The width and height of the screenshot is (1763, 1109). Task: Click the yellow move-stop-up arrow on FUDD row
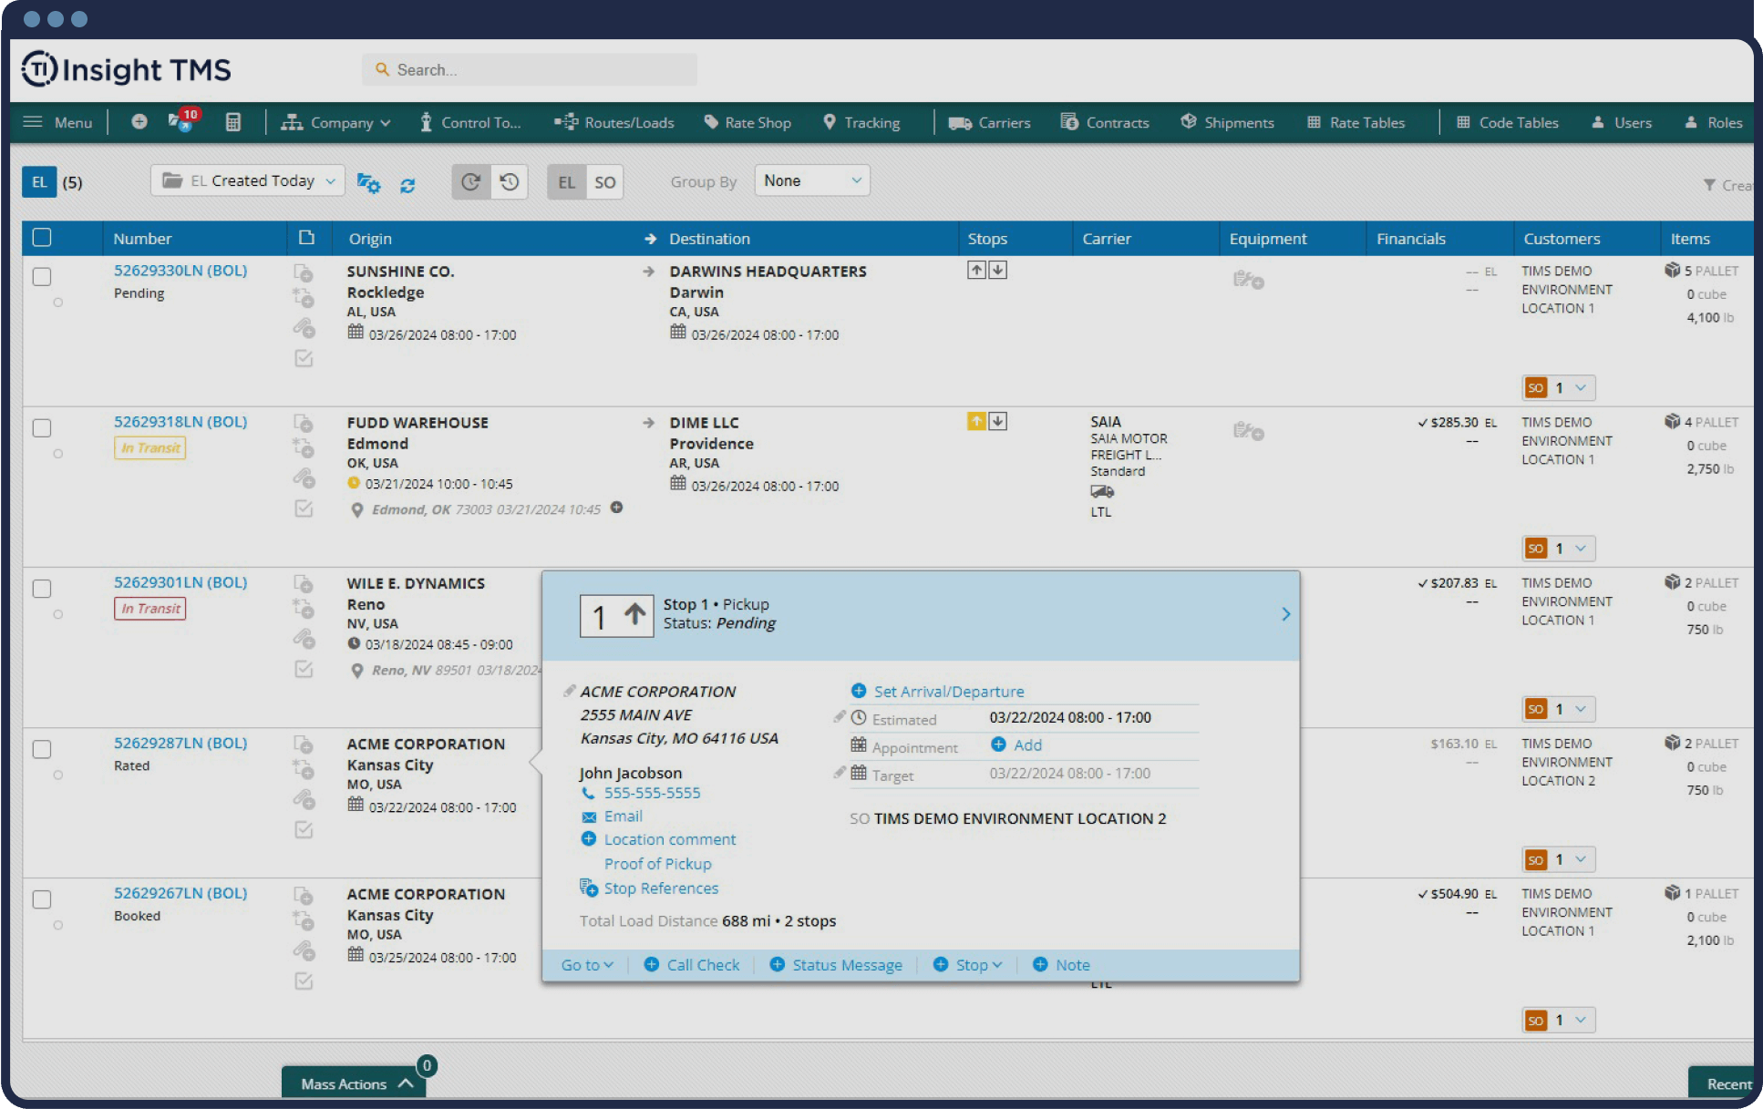tap(975, 421)
